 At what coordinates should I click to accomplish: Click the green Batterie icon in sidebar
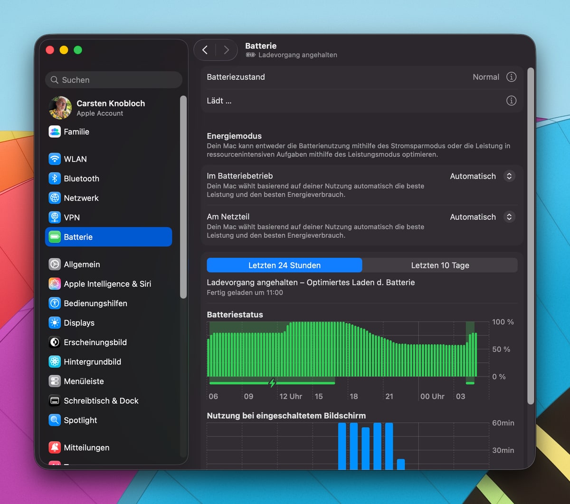click(x=55, y=237)
